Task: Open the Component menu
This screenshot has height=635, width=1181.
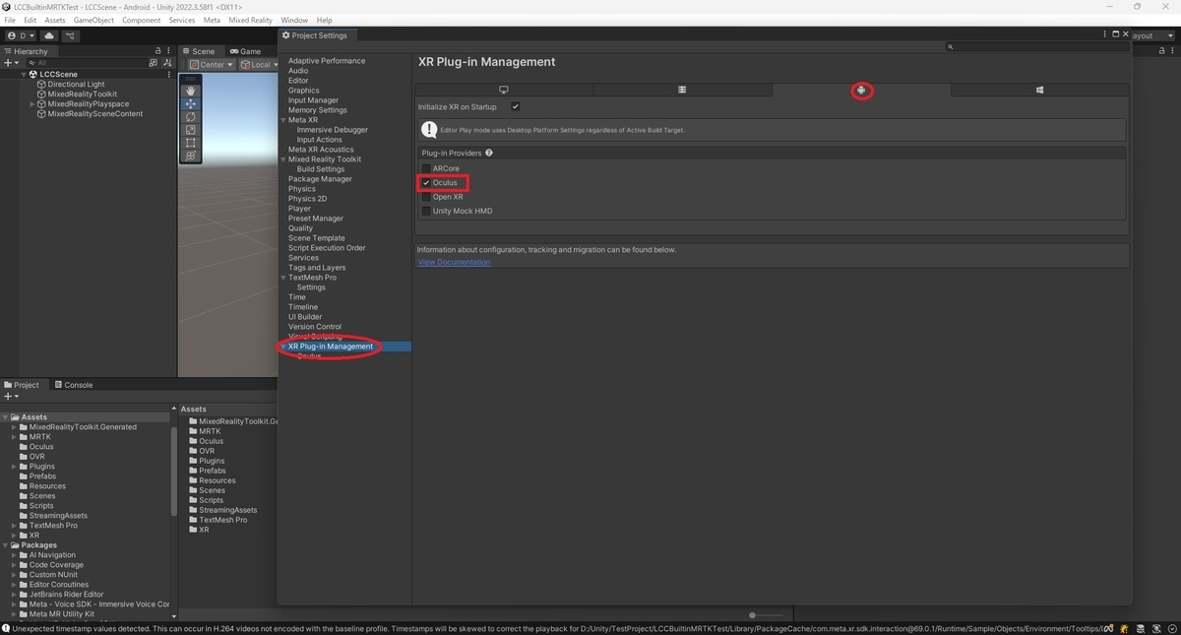Action: tap(141, 20)
